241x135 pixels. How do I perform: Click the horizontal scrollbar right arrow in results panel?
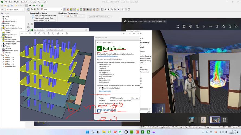(150, 109)
